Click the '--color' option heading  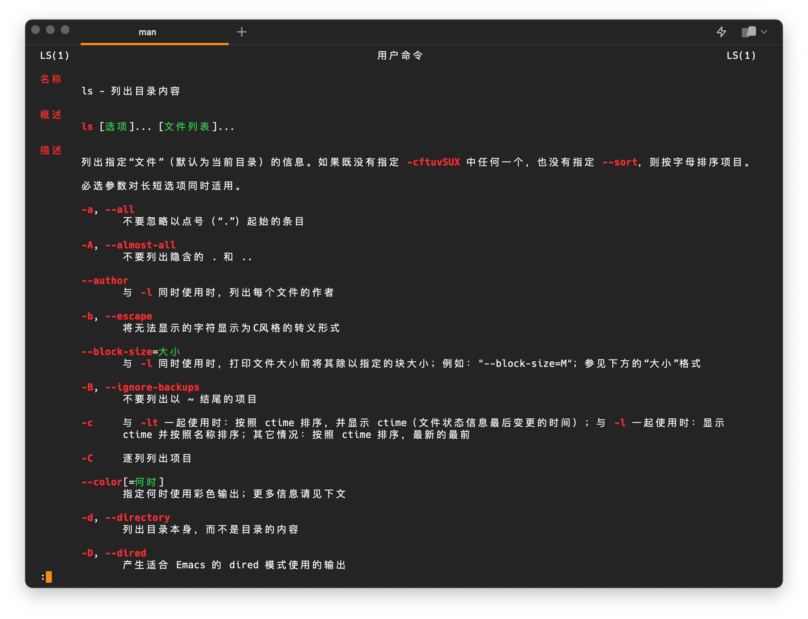pyautogui.click(x=102, y=482)
